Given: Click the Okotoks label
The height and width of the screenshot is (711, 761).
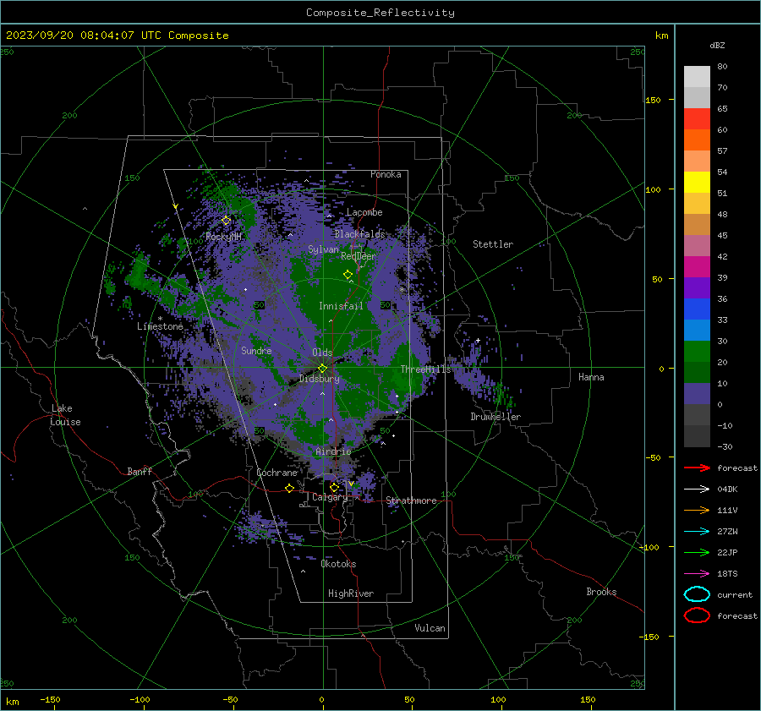Looking at the screenshot, I should click(x=338, y=564).
